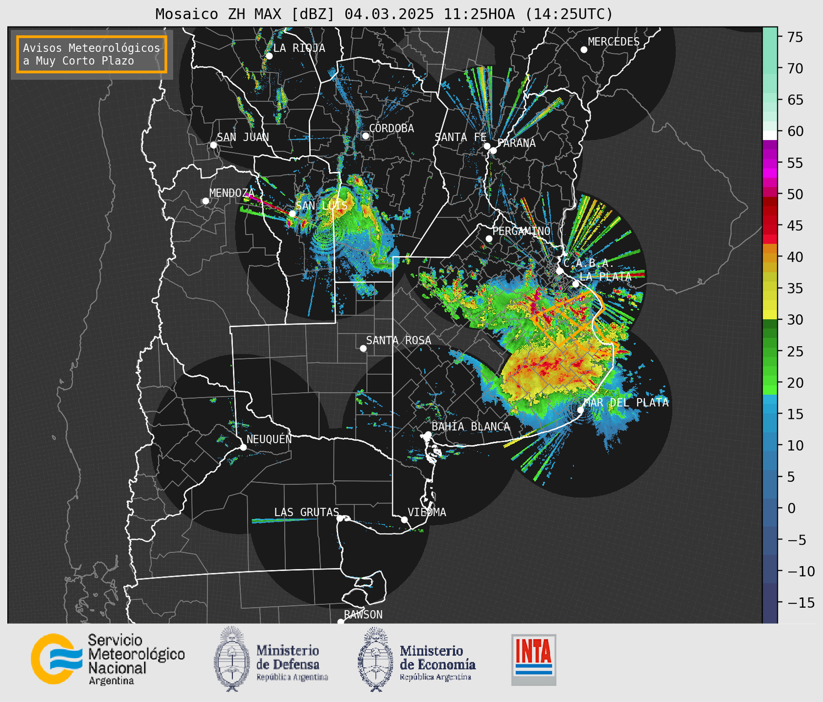823x702 pixels.
Task: Select the Mendoza city marker dot
Action: 205,201
